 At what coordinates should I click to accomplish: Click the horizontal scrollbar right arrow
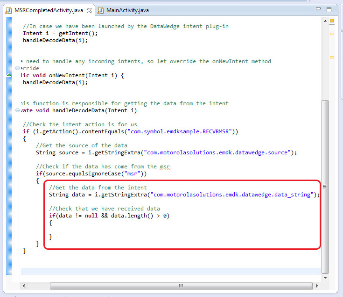pyautogui.click(x=317, y=286)
